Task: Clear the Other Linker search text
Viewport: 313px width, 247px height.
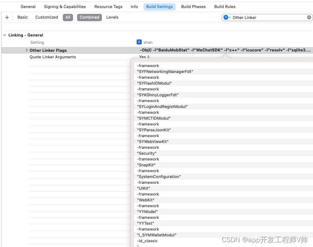Action: (309, 18)
